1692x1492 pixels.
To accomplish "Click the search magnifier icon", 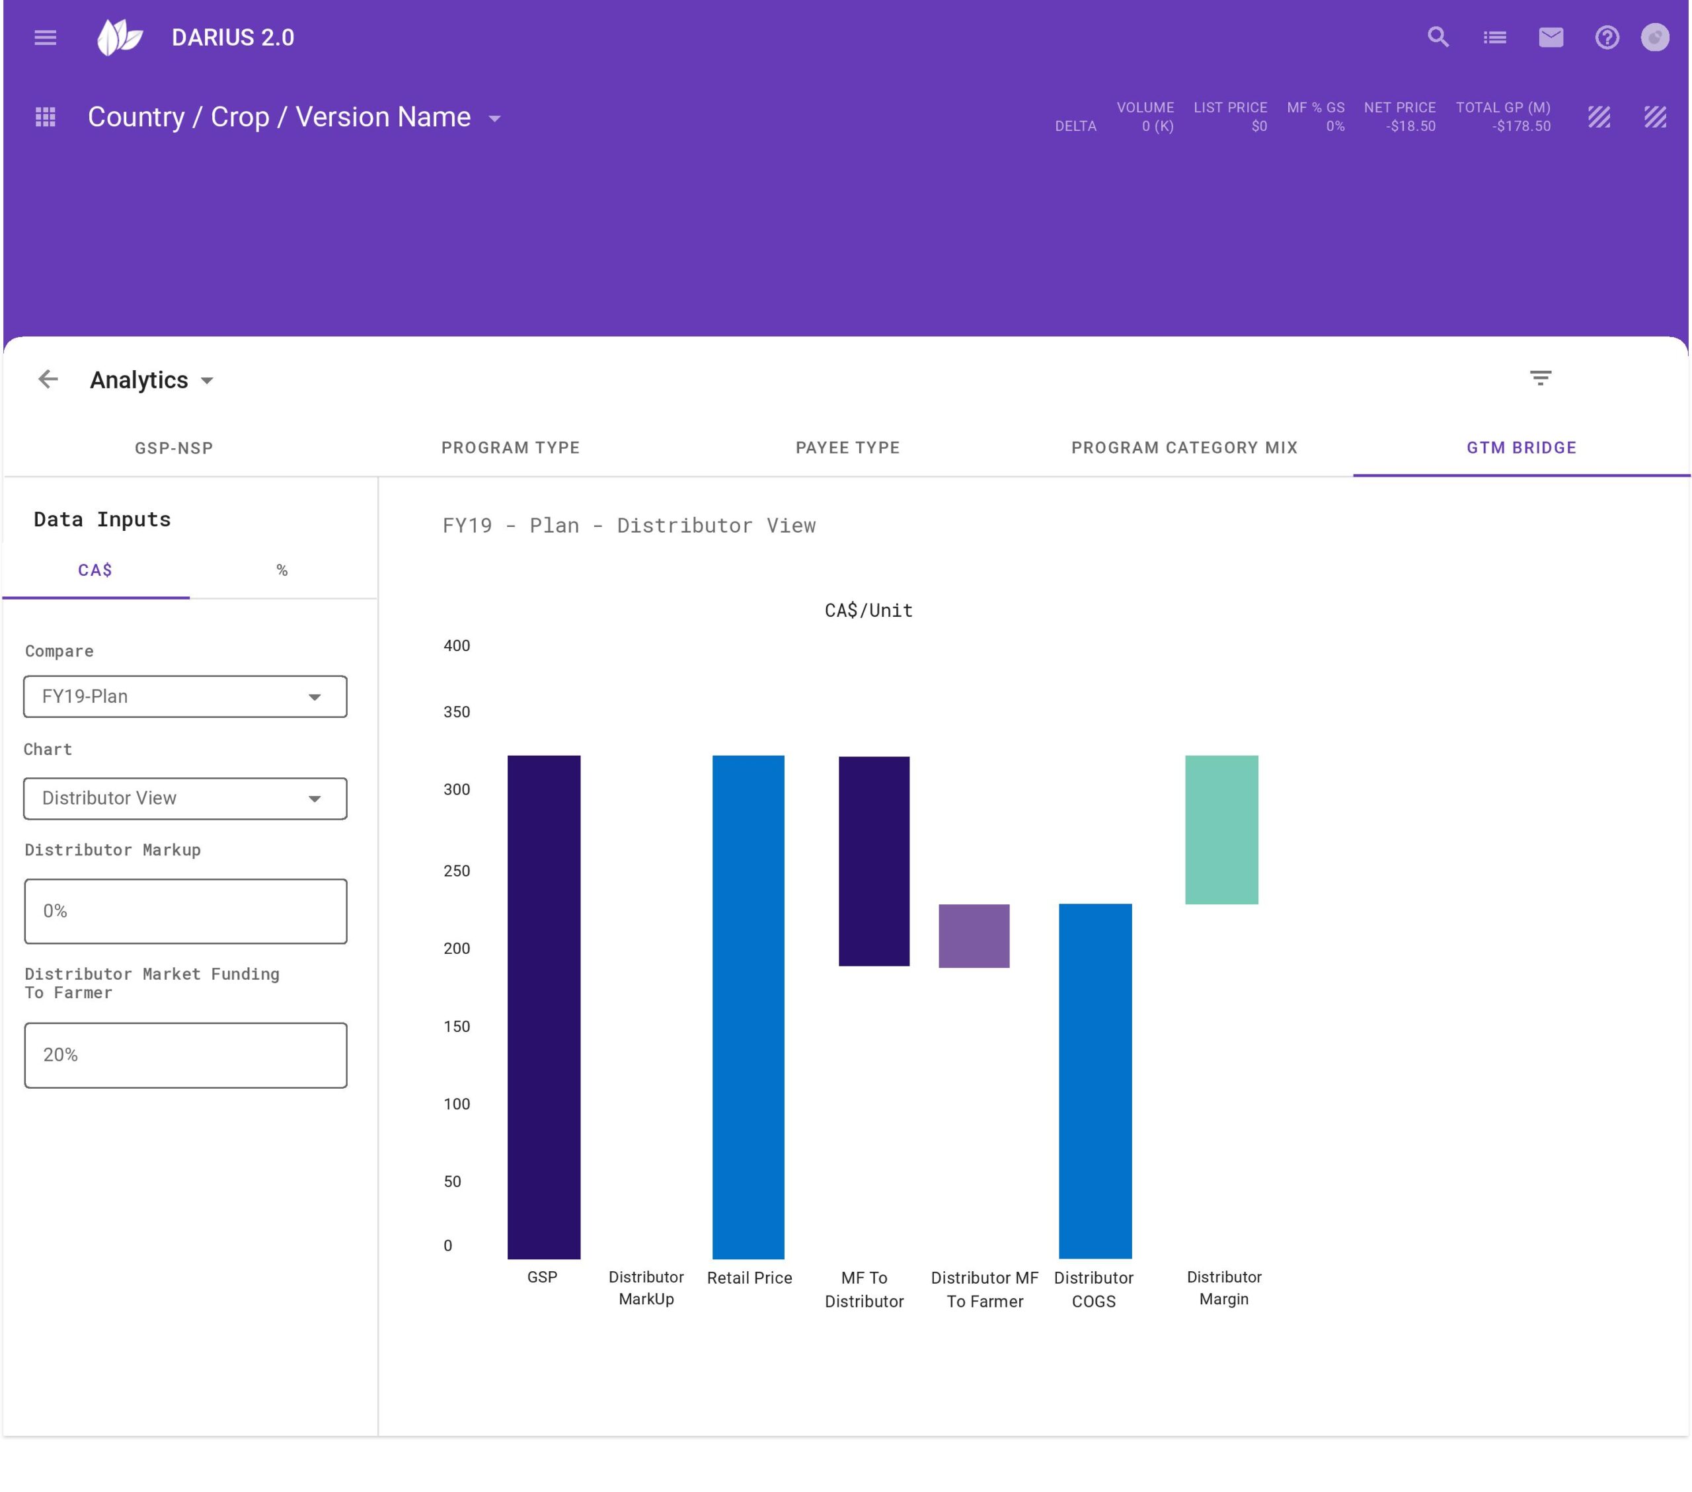I will [1438, 37].
